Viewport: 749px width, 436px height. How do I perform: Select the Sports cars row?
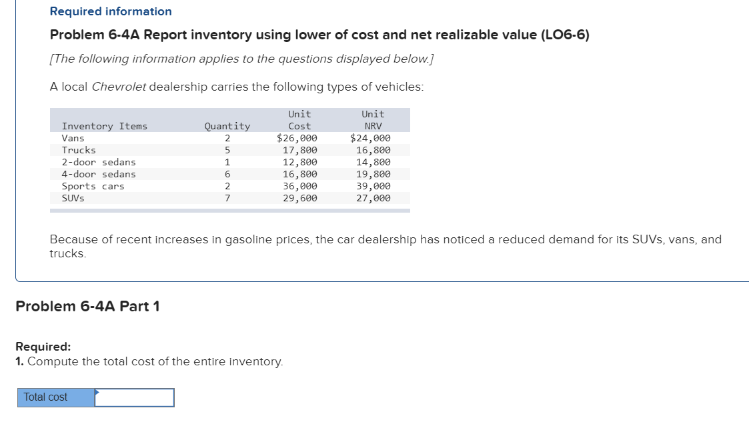[93, 186]
